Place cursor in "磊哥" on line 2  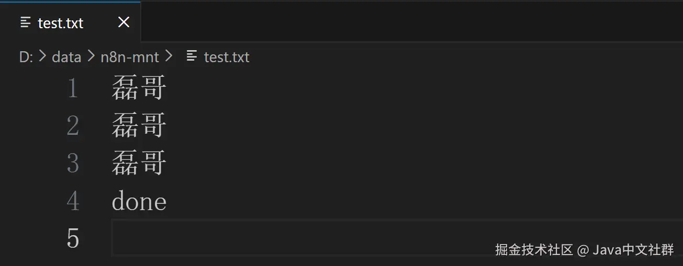(139, 126)
